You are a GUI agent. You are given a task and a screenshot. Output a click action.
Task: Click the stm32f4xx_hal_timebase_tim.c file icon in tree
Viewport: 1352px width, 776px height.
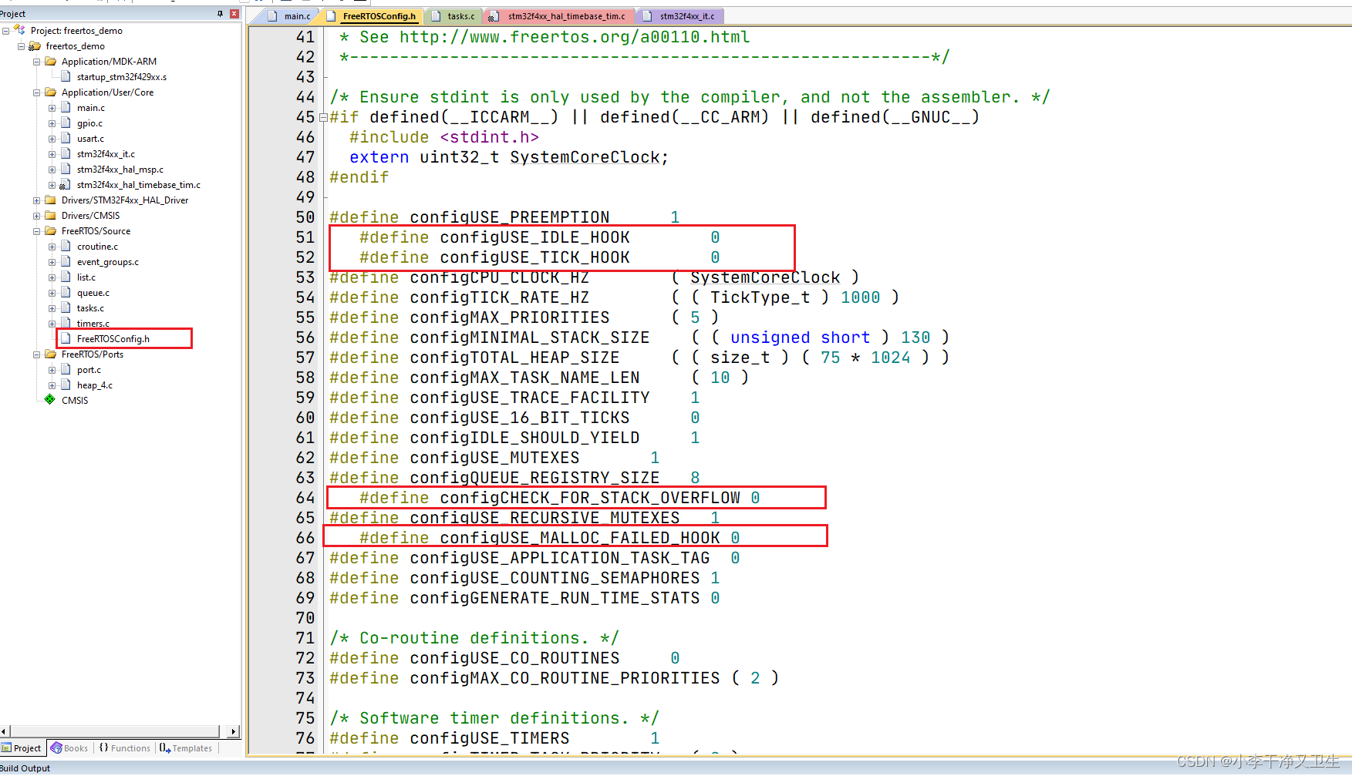pos(66,185)
